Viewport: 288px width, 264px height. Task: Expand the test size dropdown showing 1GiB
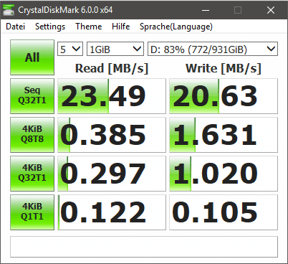click(x=115, y=49)
